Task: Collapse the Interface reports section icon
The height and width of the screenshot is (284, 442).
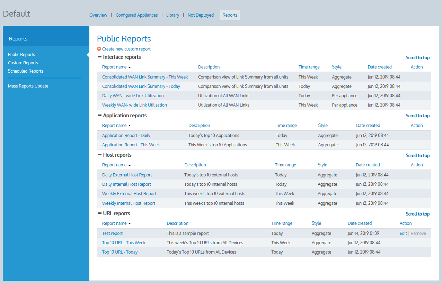Action: click(100, 57)
